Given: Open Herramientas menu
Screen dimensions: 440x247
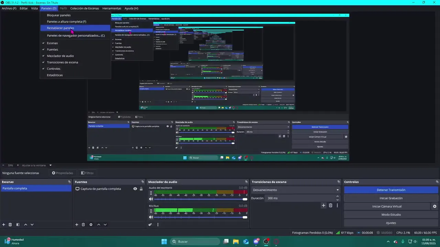Looking at the screenshot, I should pos(112,8).
